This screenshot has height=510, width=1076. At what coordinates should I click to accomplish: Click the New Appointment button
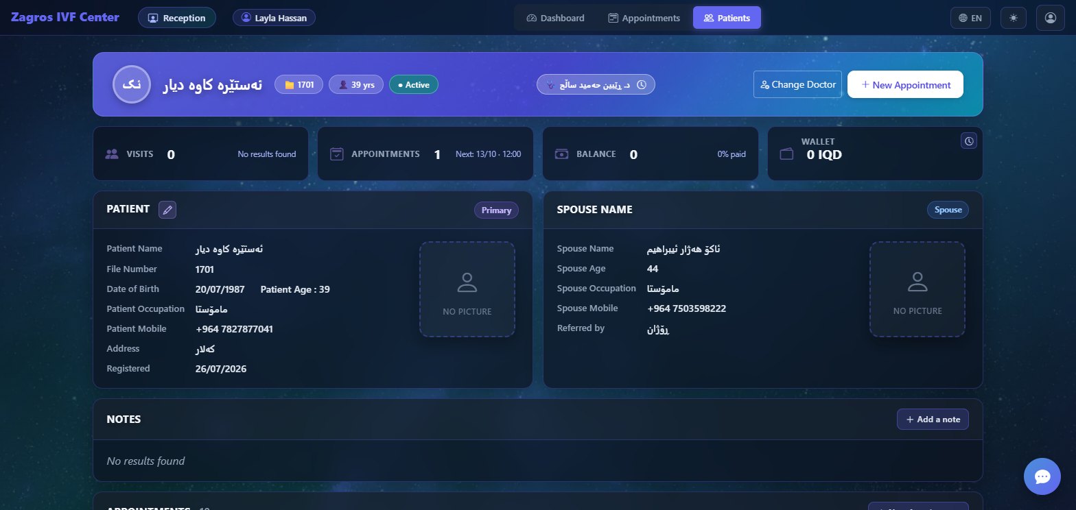point(905,85)
